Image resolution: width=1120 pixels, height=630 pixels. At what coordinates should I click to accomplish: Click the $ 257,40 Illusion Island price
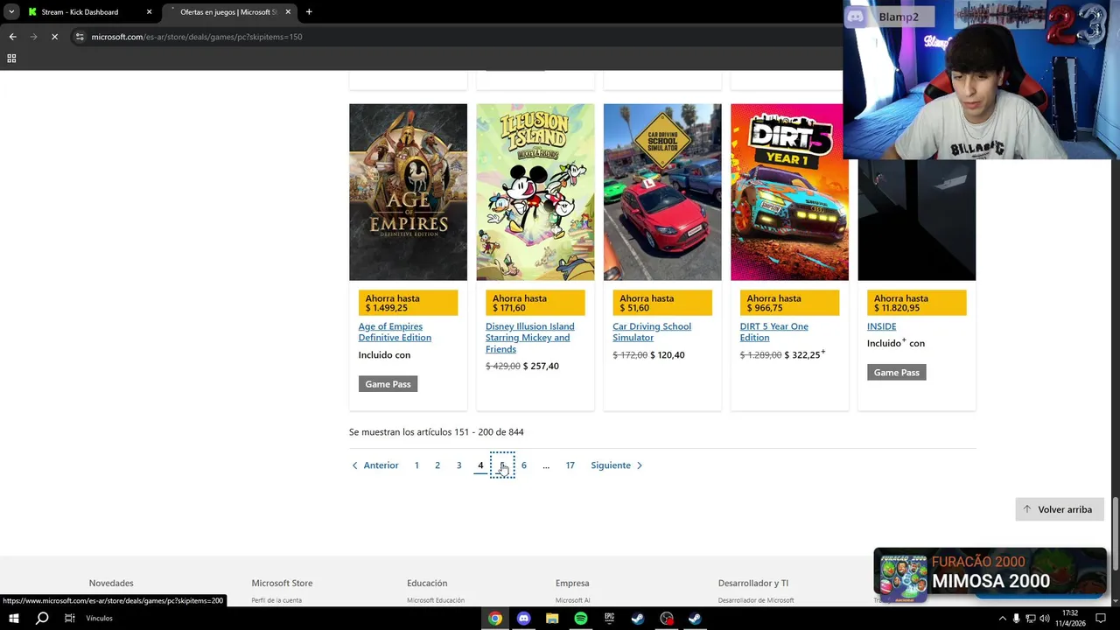(x=541, y=366)
